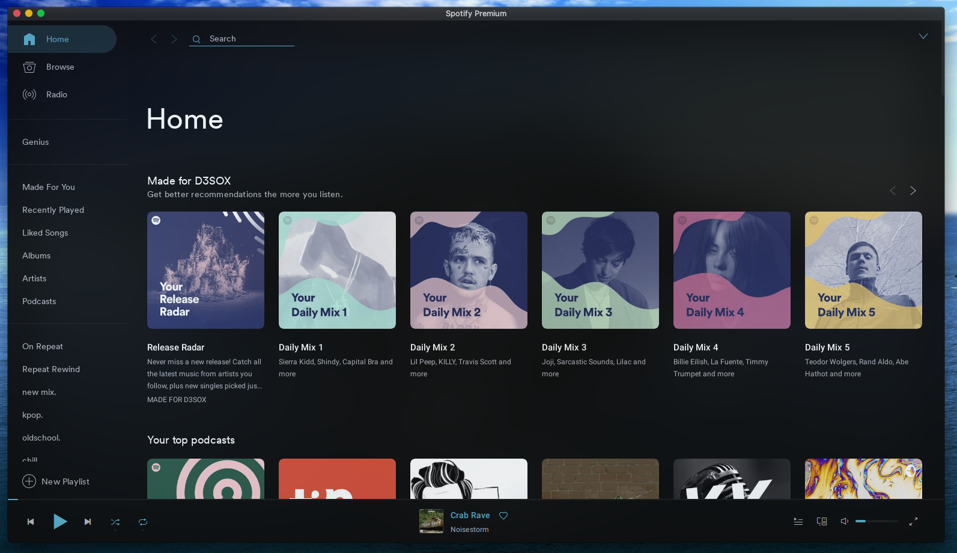Open Podcasts in the sidebar
The width and height of the screenshot is (957, 553).
(39, 301)
